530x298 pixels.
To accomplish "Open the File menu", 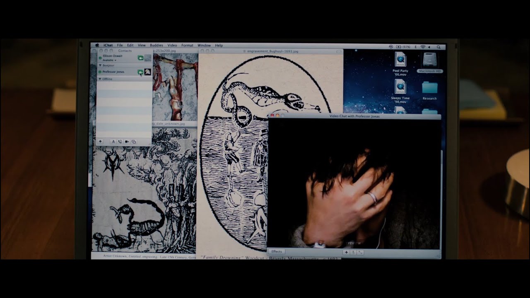I will [x=120, y=45].
